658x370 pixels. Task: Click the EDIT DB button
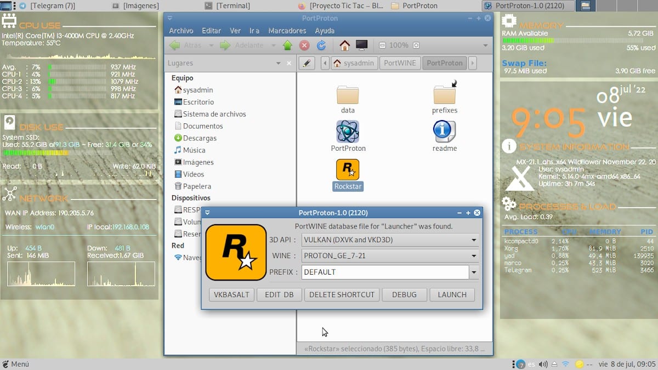point(279,295)
